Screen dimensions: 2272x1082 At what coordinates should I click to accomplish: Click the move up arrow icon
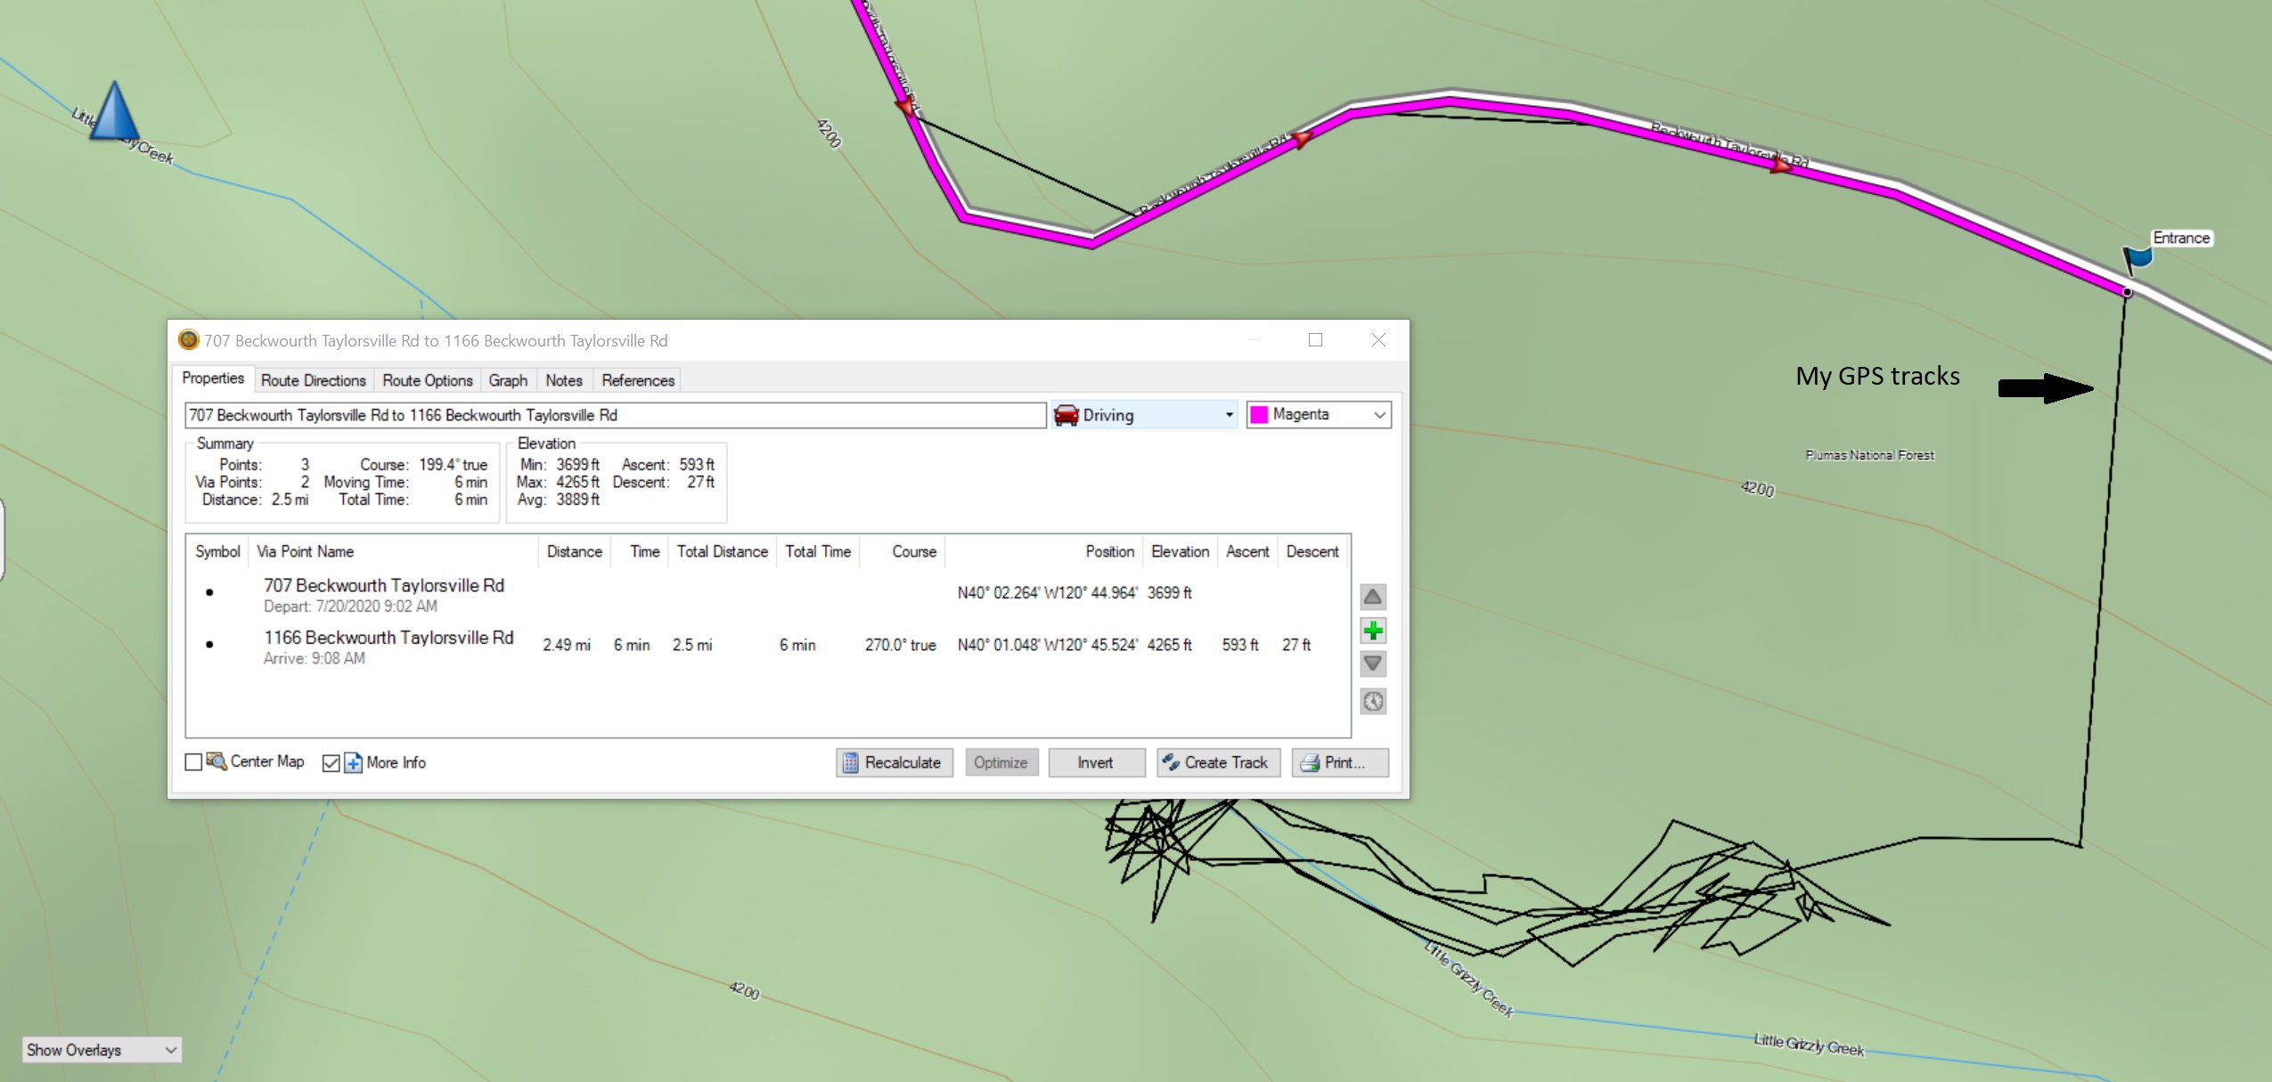pyautogui.click(x=1372, y=597)
